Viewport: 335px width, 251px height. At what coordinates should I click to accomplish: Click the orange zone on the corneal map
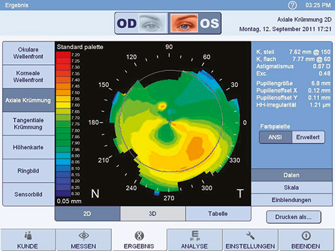(x=195, y=149)
